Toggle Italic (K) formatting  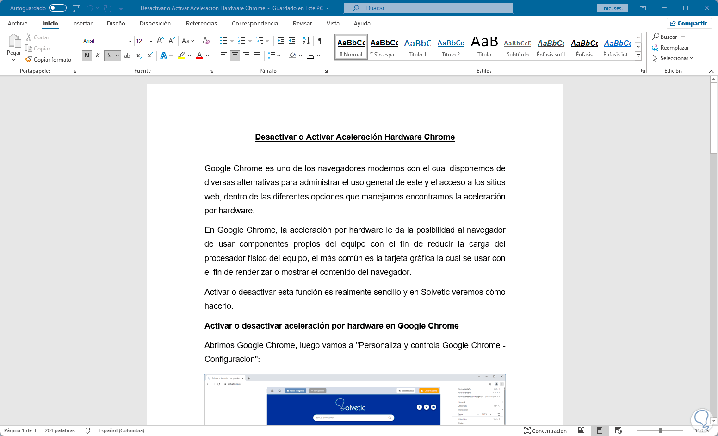(98, 56)
